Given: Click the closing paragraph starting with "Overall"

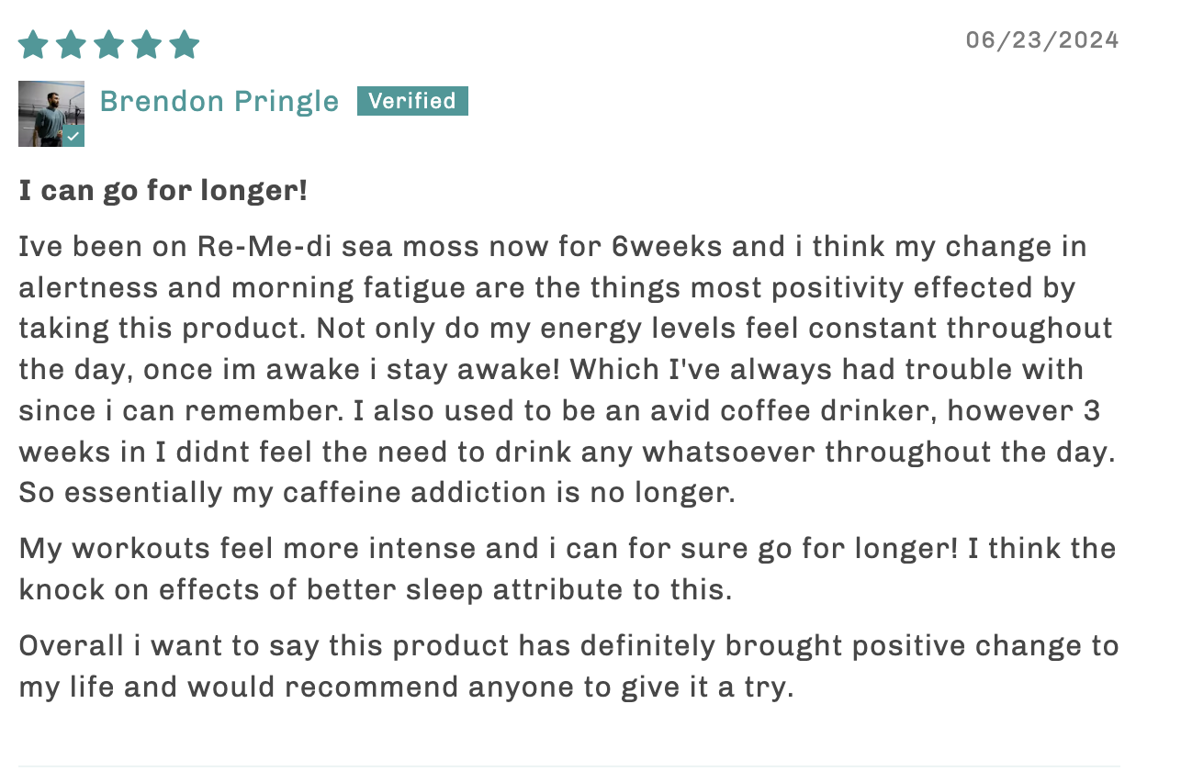Looking at the screenshot, I should coord(568,666).
